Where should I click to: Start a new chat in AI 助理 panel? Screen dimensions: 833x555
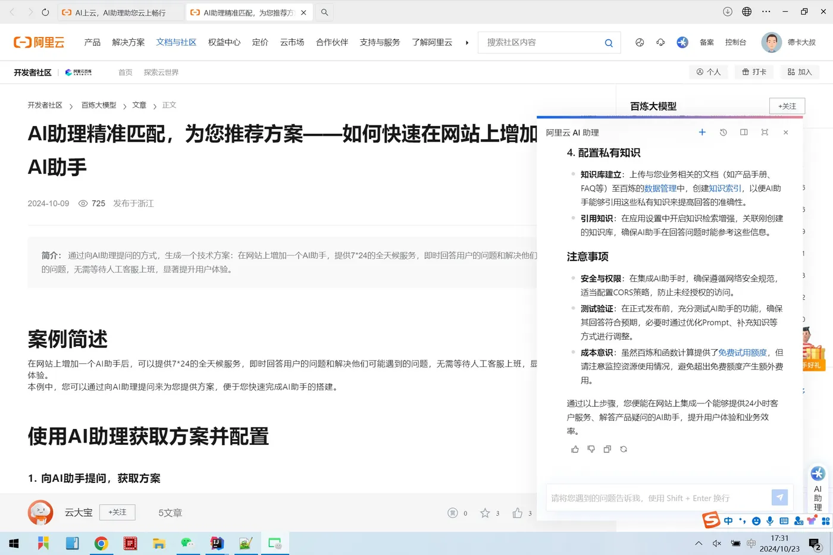[702, 132]
